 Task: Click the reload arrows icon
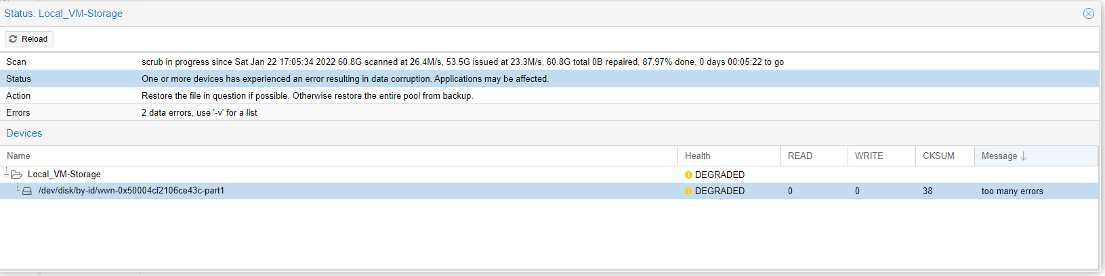click(13, 39)
